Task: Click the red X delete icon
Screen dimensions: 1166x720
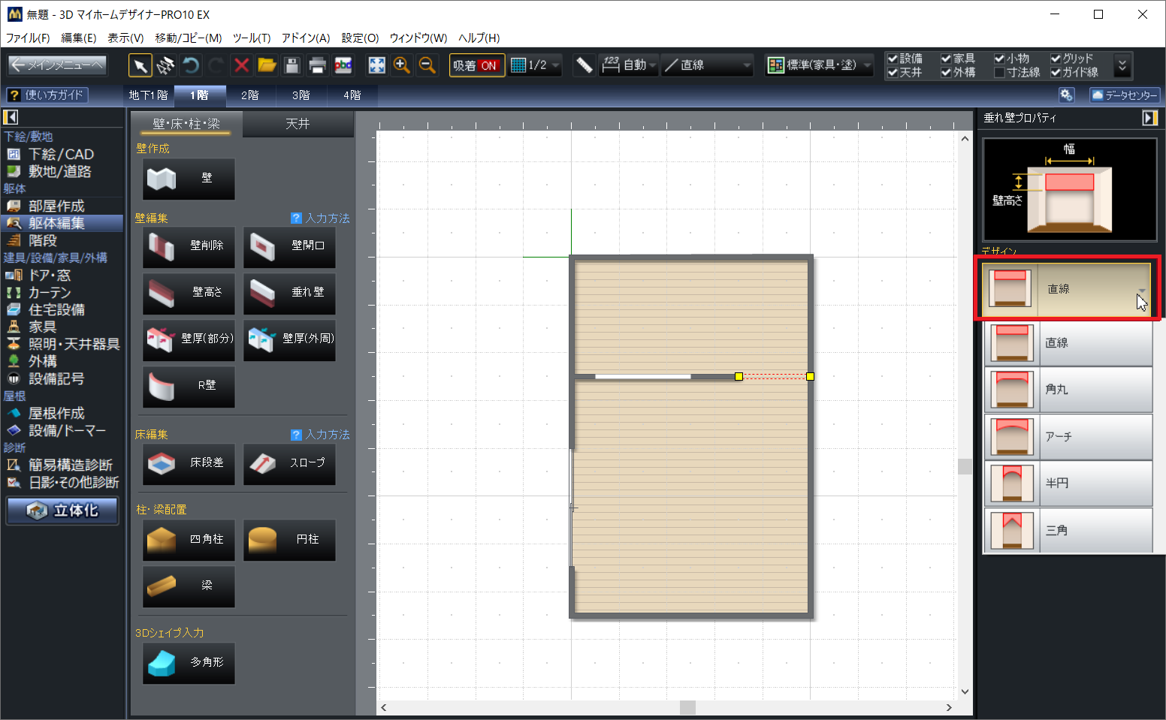Action: [241, 65]
